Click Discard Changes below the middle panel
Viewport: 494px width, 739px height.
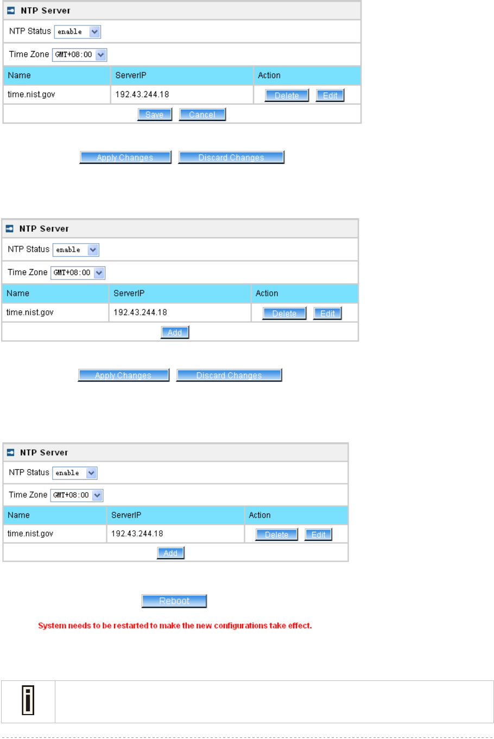[x=229, y=375]
